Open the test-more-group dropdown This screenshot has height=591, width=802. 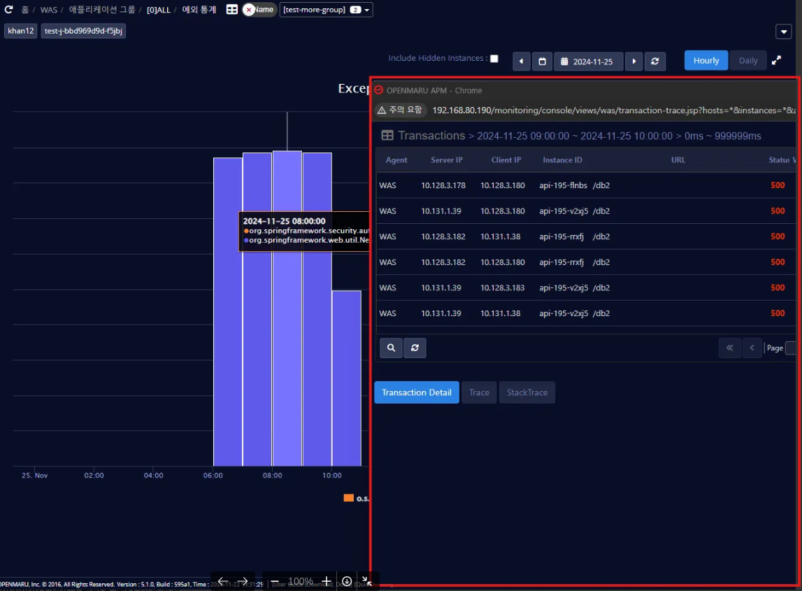(326, 10)
